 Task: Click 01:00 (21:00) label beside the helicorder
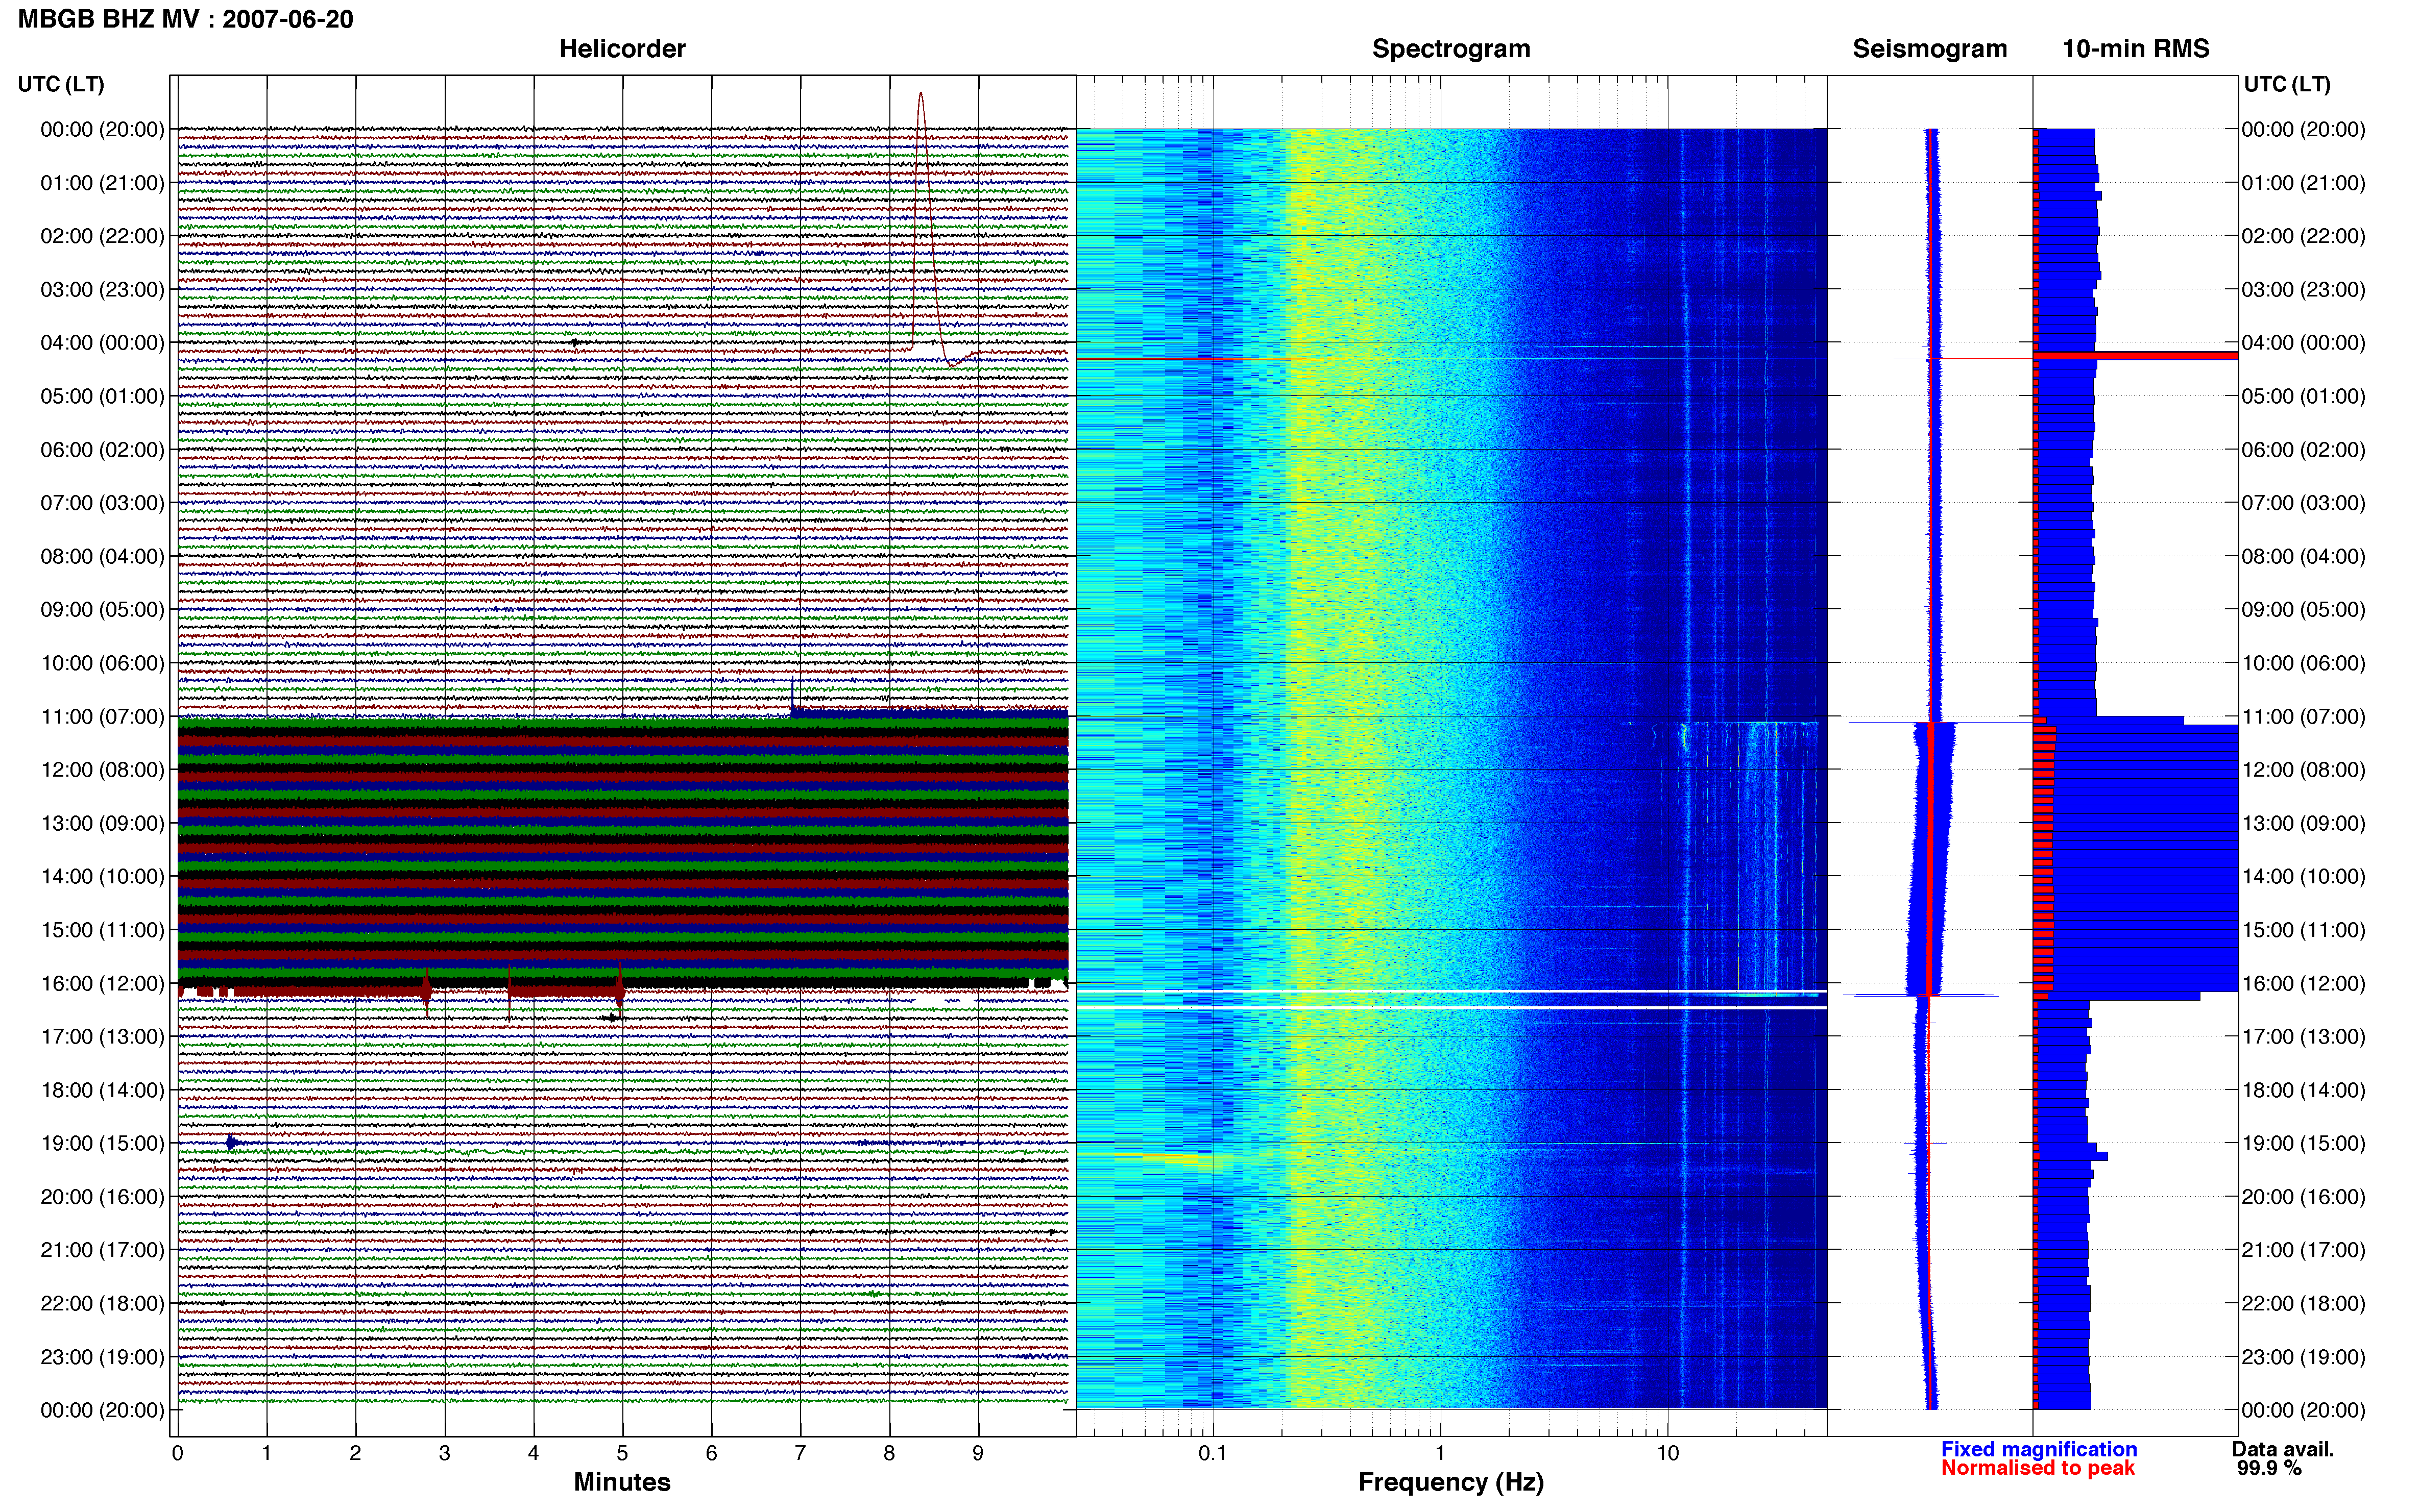(x=102, y=183)
